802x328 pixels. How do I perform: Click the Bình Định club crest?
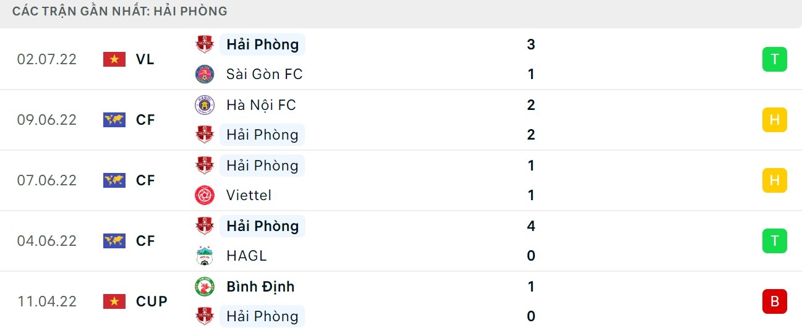[204, 287]
